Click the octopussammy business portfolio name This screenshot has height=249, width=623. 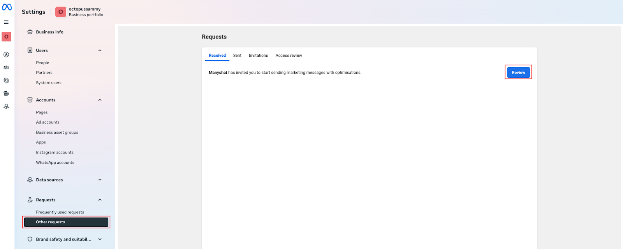coord(84,9)
